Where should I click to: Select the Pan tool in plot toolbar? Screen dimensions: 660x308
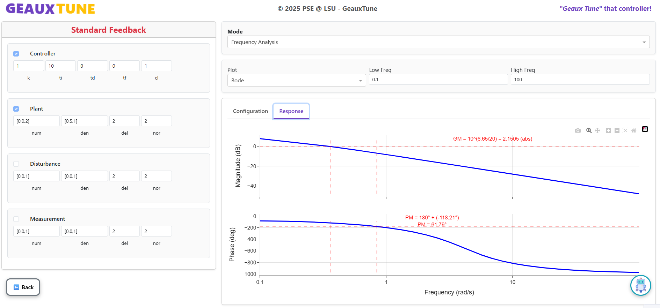pyautogui.click(x=597, y=130)
